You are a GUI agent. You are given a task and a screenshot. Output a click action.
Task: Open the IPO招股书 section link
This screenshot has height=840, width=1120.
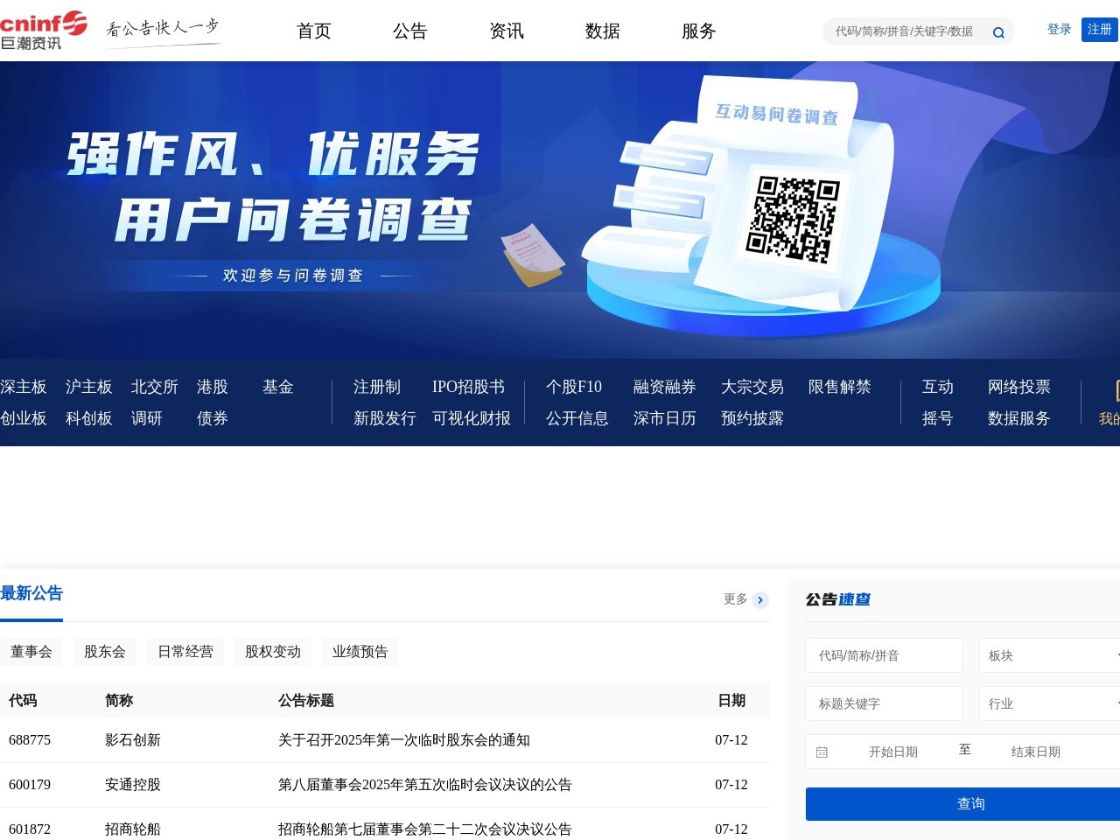(467, 387)
